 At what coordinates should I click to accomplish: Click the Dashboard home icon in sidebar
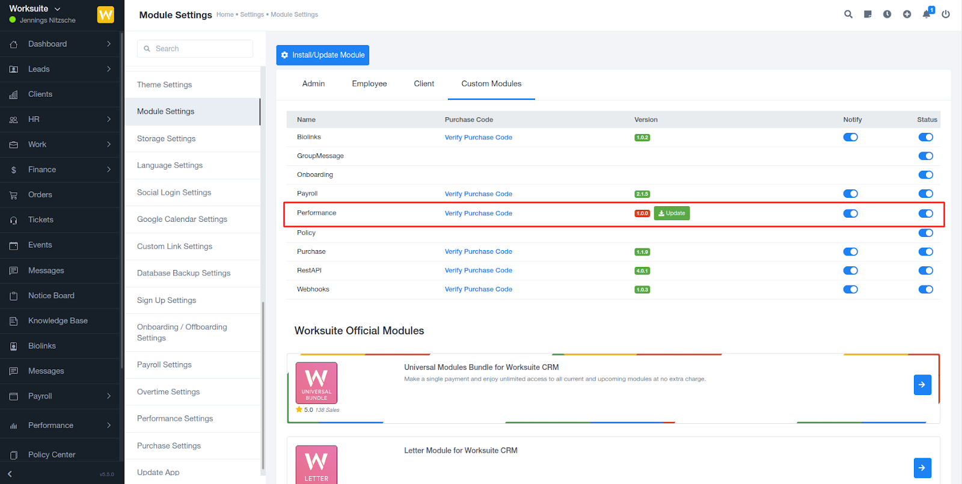click(13, 44)
